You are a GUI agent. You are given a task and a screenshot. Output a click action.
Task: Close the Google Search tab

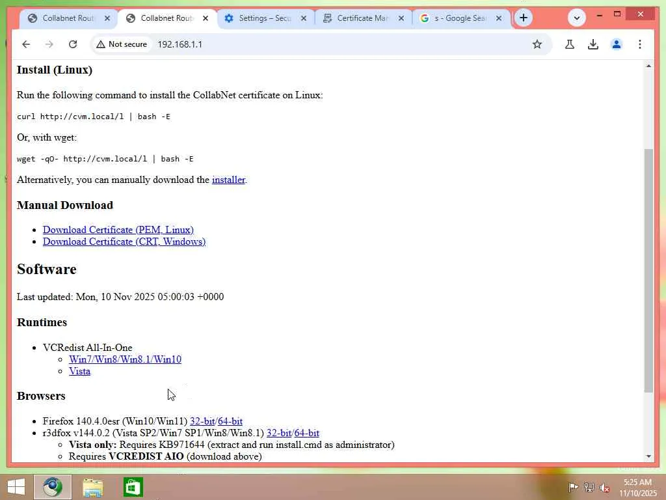point(499,18)
